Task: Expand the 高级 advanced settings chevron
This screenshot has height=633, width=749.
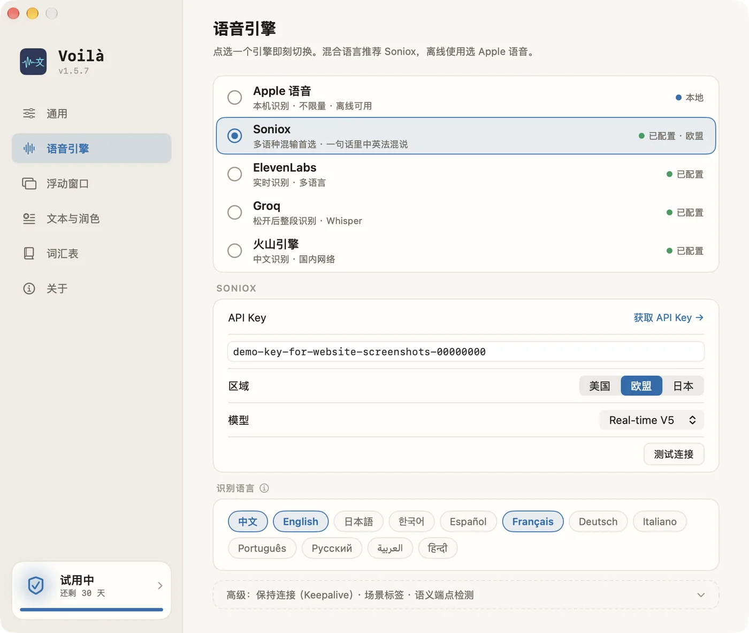Action: [701, 595]
